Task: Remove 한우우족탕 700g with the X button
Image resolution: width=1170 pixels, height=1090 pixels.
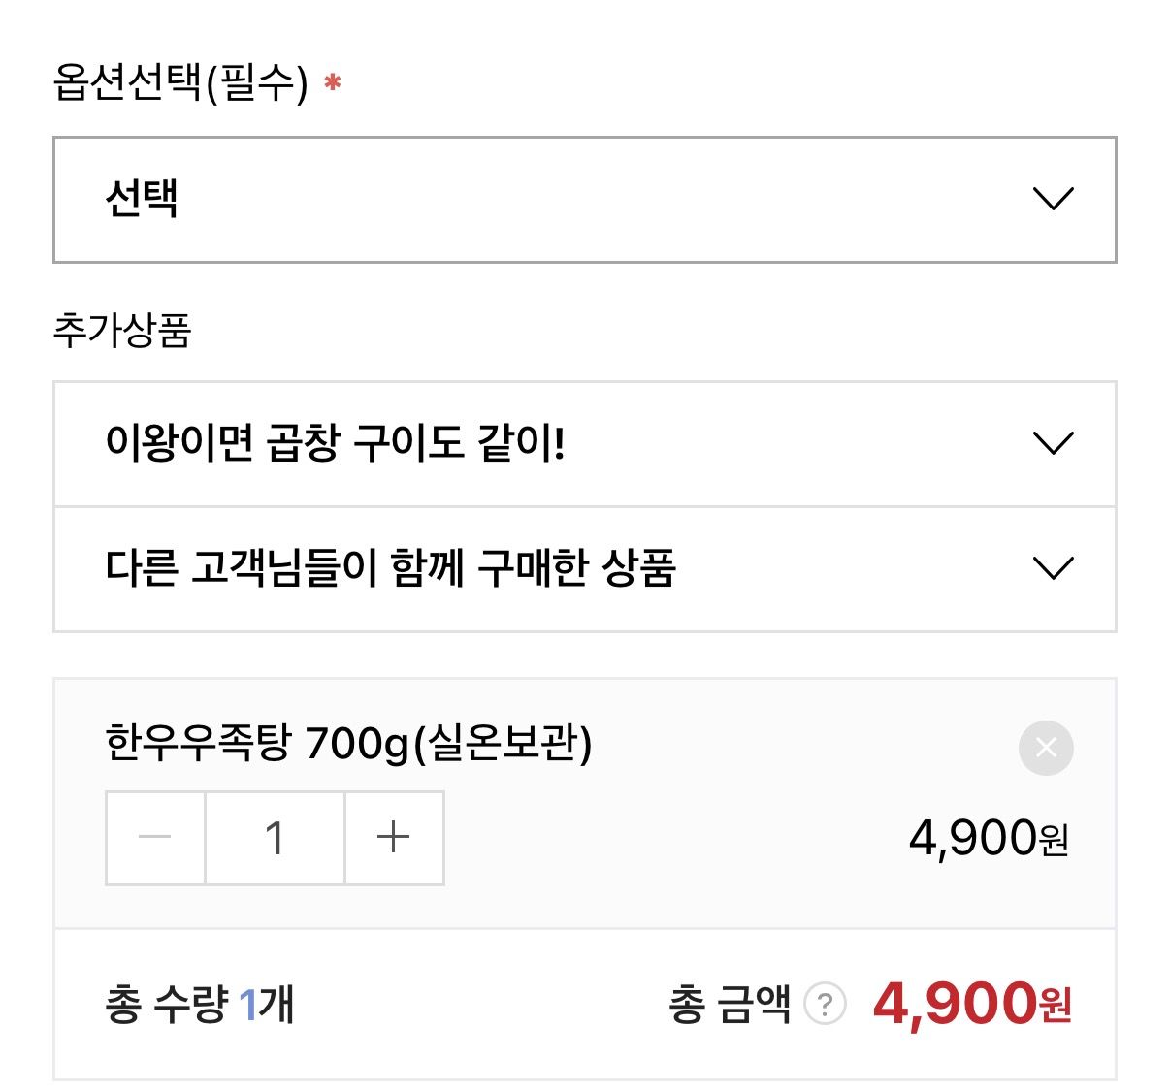Action: click(1046, 748)
